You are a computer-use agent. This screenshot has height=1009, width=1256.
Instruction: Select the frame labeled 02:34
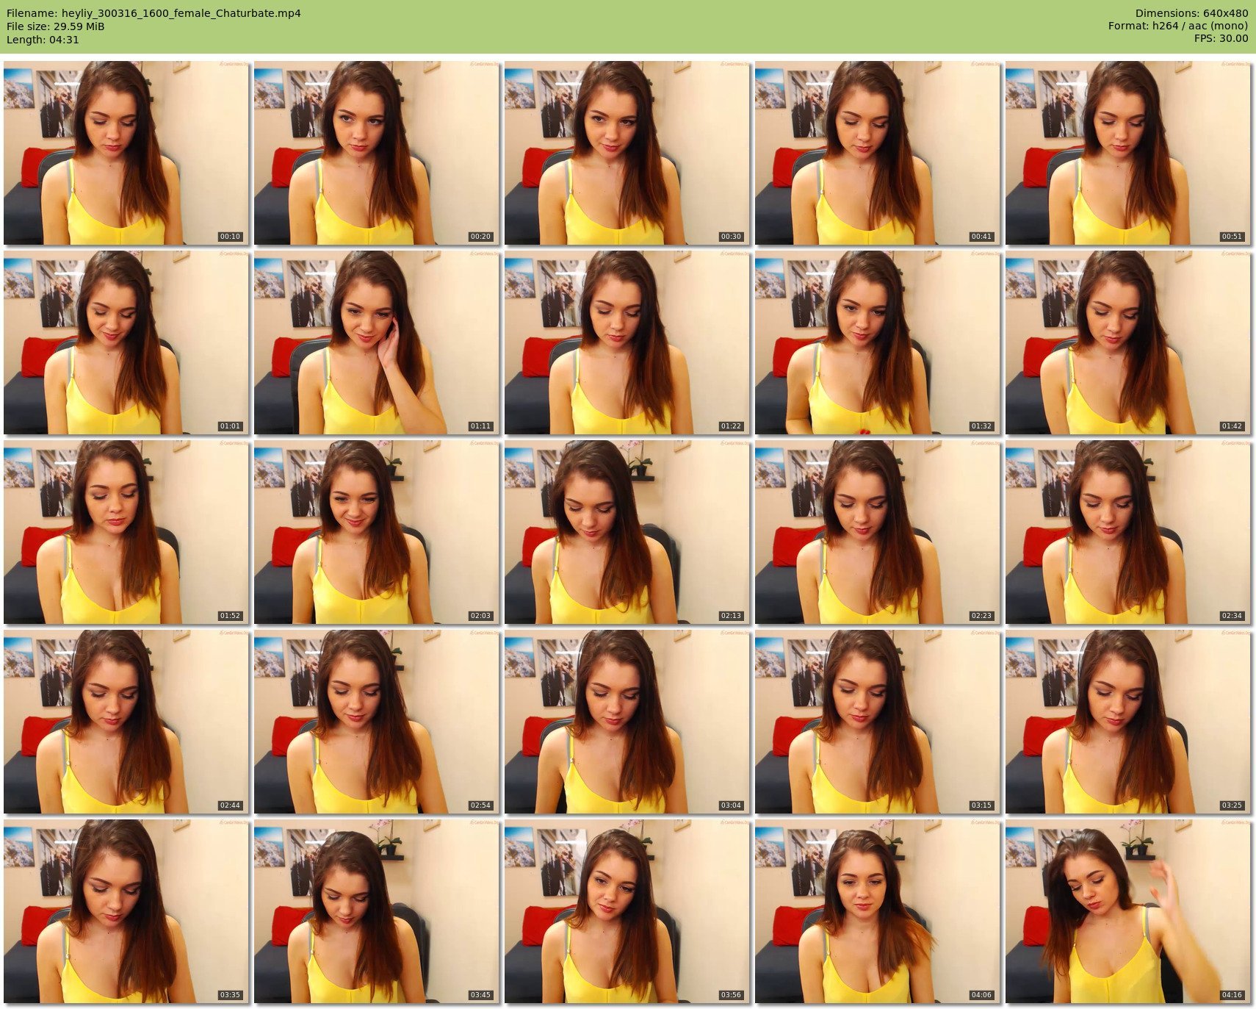1127,532
